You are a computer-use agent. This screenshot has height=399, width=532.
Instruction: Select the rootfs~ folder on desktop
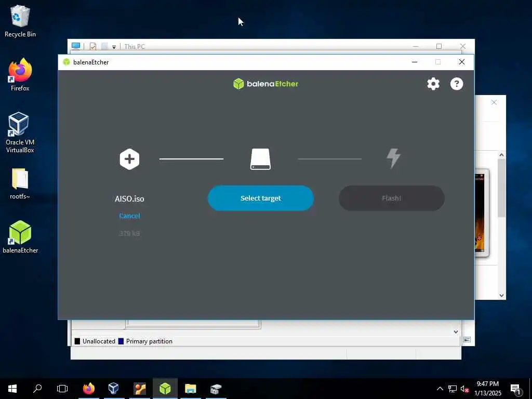coord(20,183)
